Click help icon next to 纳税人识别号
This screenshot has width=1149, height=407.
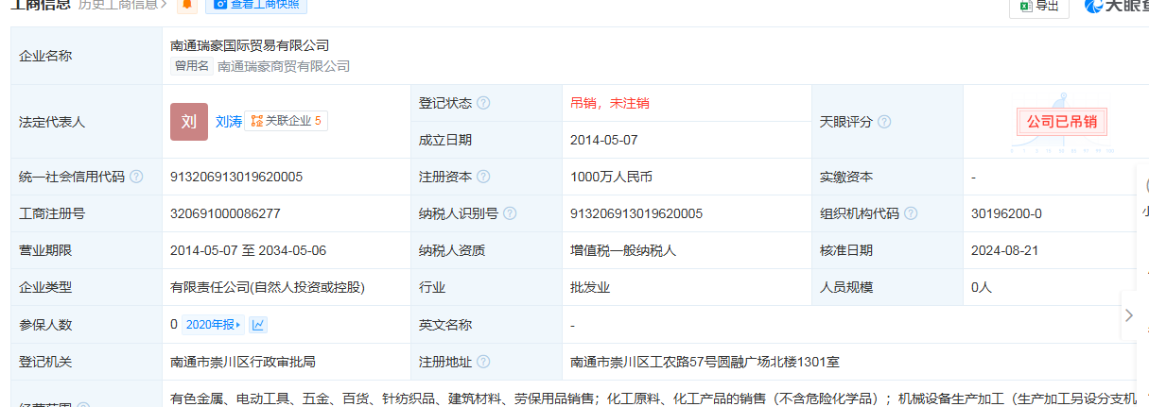(510, 213)
